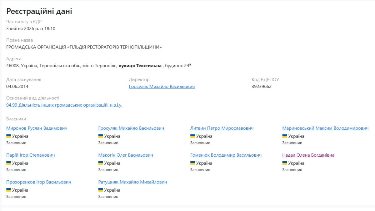Go to Прохоренков Ігор Васильович page
Viewport: 375px width, 211px height.
(38, 182)
